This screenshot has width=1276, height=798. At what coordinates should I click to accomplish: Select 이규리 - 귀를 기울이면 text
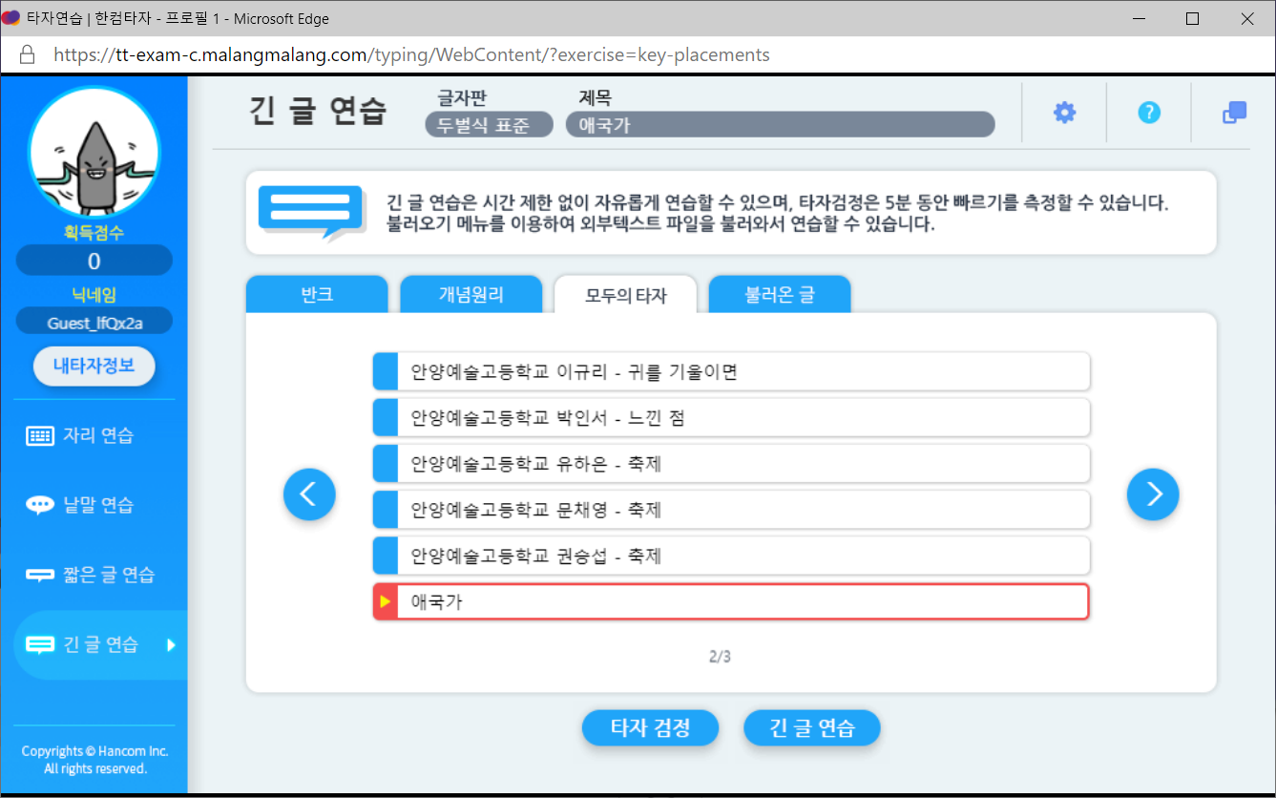coord(731,371)
